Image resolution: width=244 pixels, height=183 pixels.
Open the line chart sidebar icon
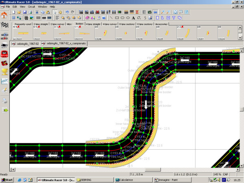pos(5,81)
